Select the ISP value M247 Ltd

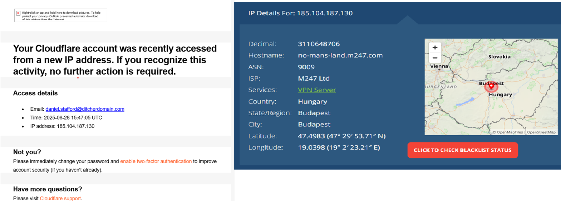click(x=314, y=79)
